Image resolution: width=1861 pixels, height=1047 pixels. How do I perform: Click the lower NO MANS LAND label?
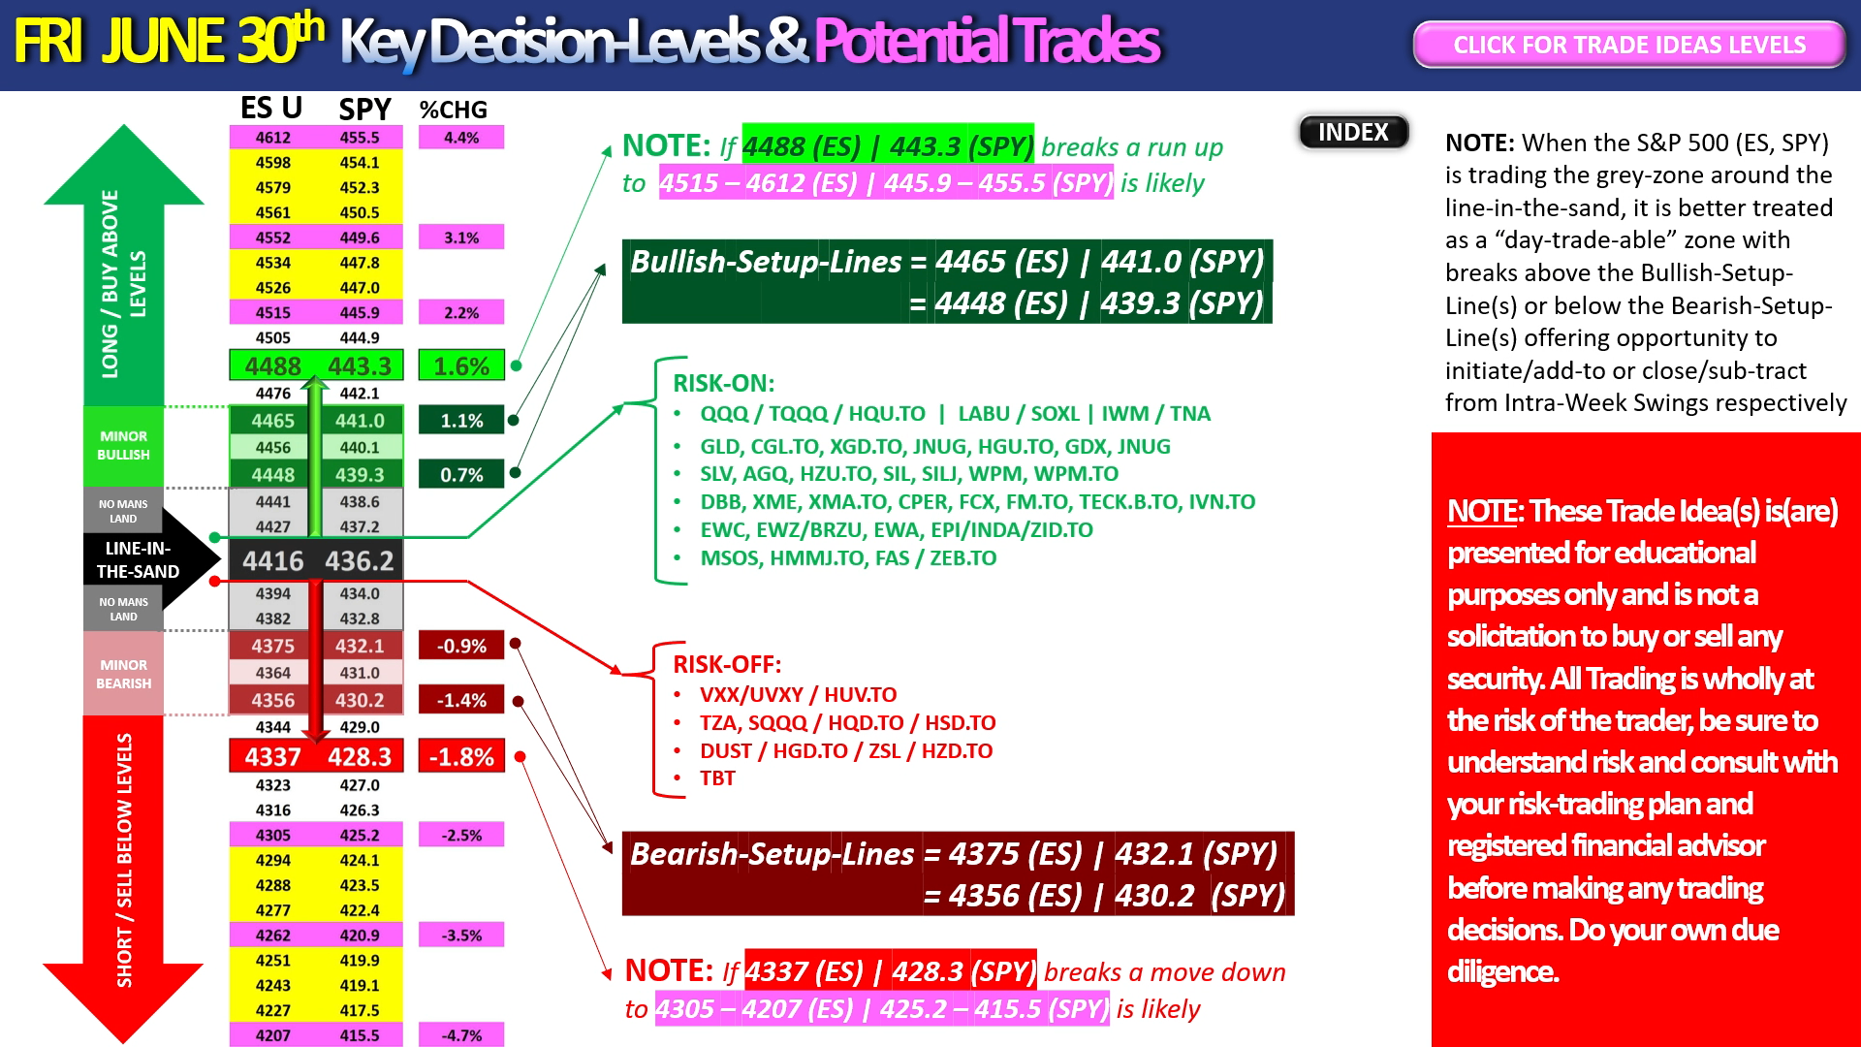[x=123, y=609]
